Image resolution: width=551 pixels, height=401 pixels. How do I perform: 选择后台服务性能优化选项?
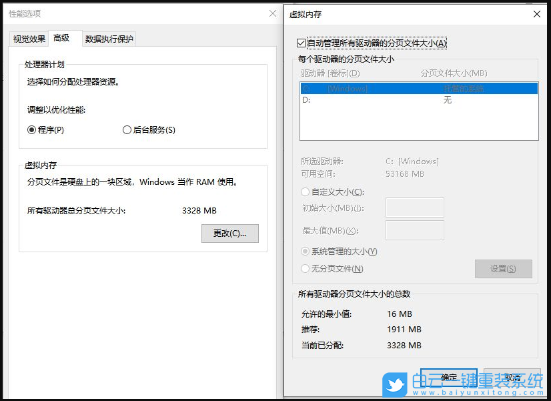coord(127,130)
